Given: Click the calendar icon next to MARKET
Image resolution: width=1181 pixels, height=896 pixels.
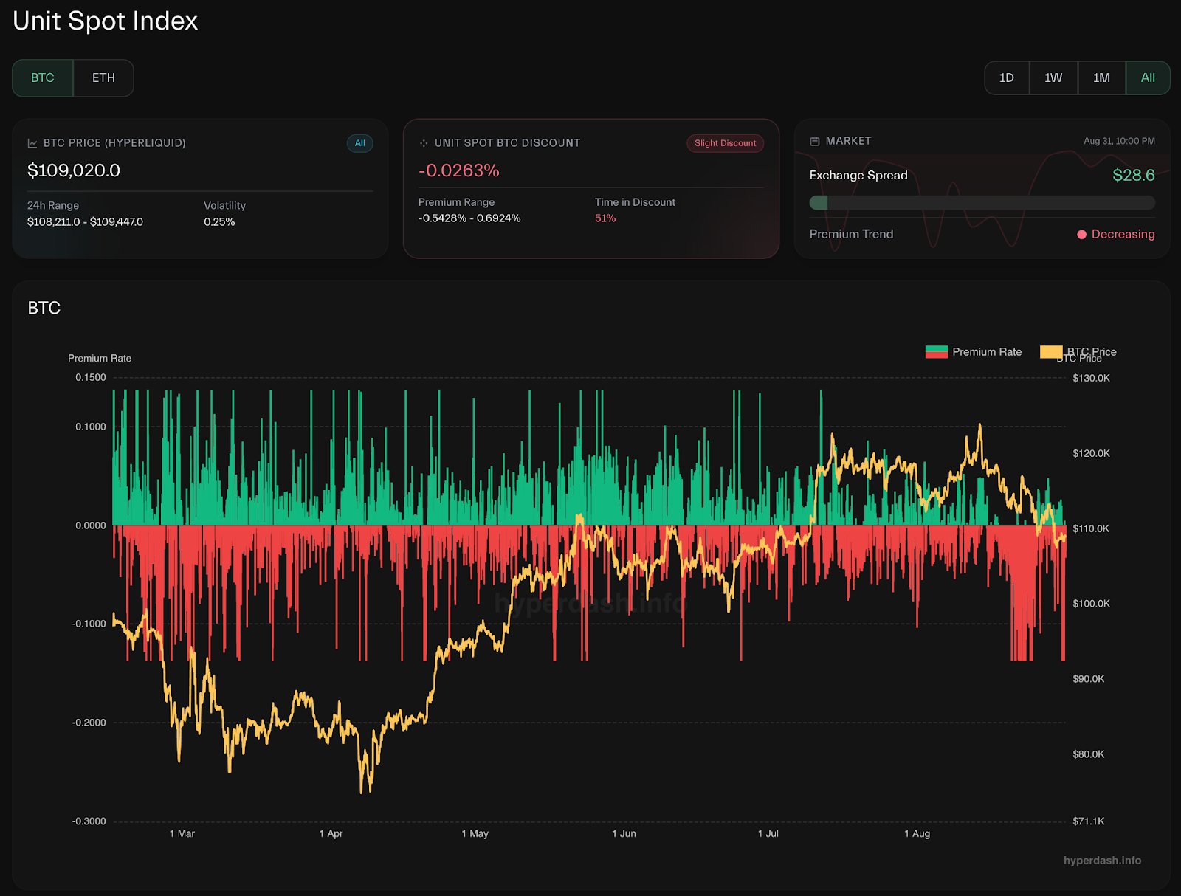Looking at the screenshot, I should coord(815,141).
